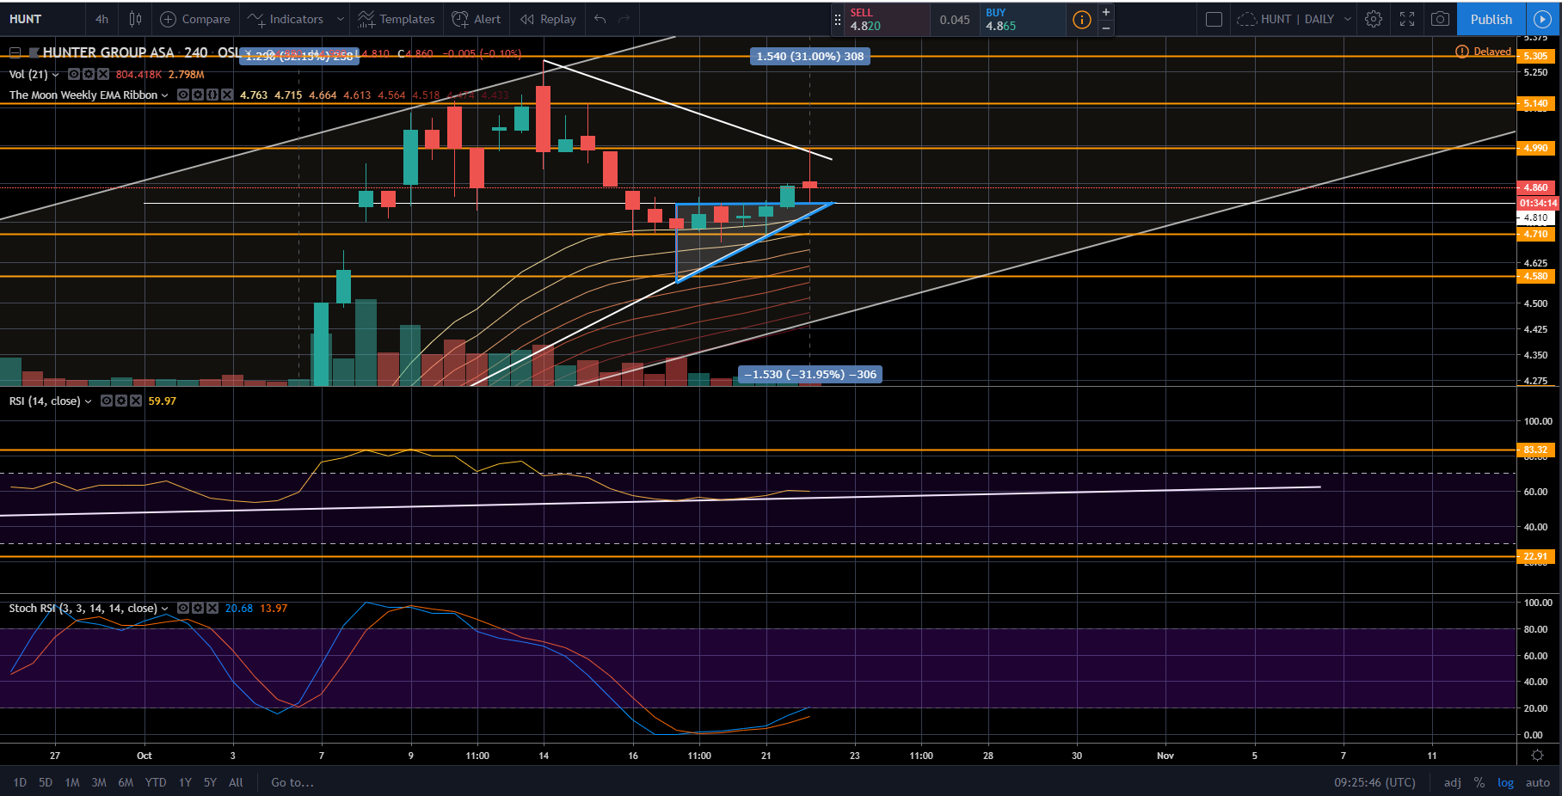This screenshot has width=1562, height=796.
Task: Expand the Stoch RSI indicator dropdown
Action: click(164, 609)
